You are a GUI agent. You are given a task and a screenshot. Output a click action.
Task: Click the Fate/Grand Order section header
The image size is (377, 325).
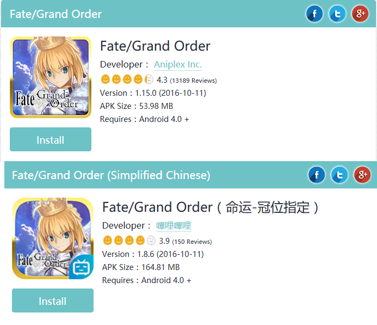click(x=56, y=14)
